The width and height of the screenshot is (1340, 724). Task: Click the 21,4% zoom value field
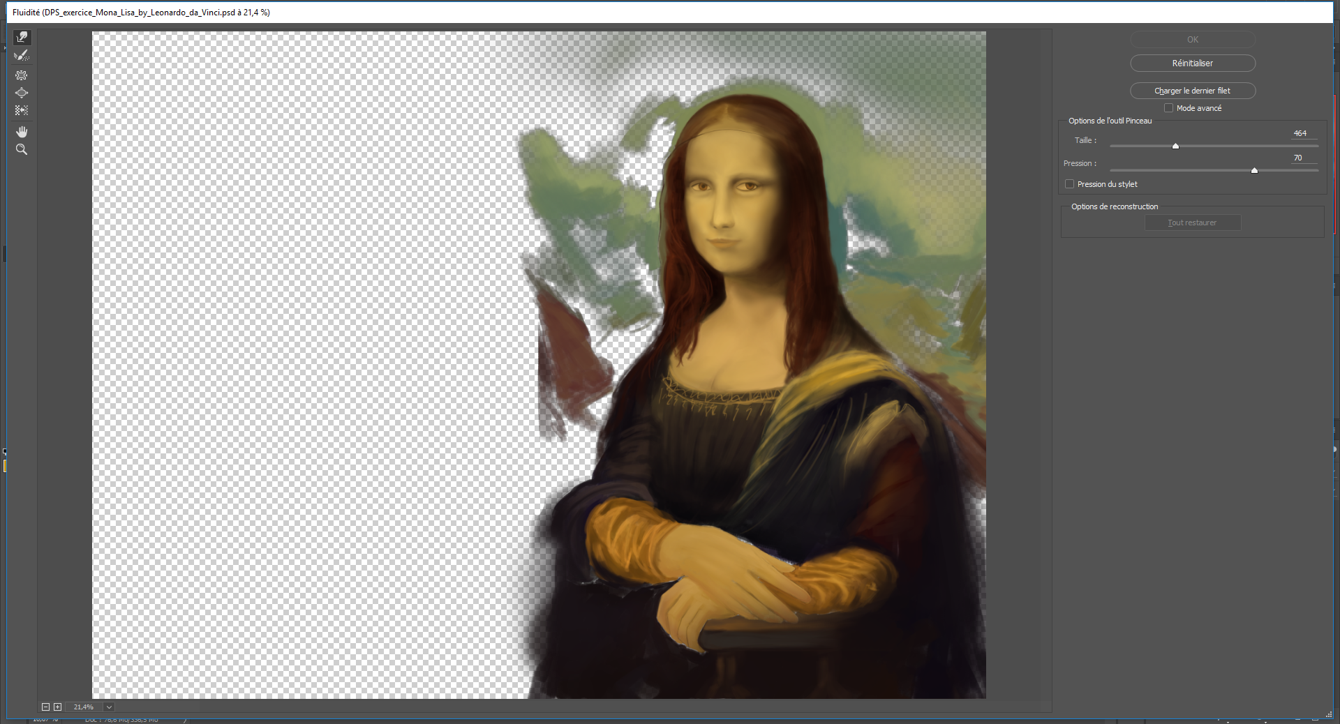point(84,707)
